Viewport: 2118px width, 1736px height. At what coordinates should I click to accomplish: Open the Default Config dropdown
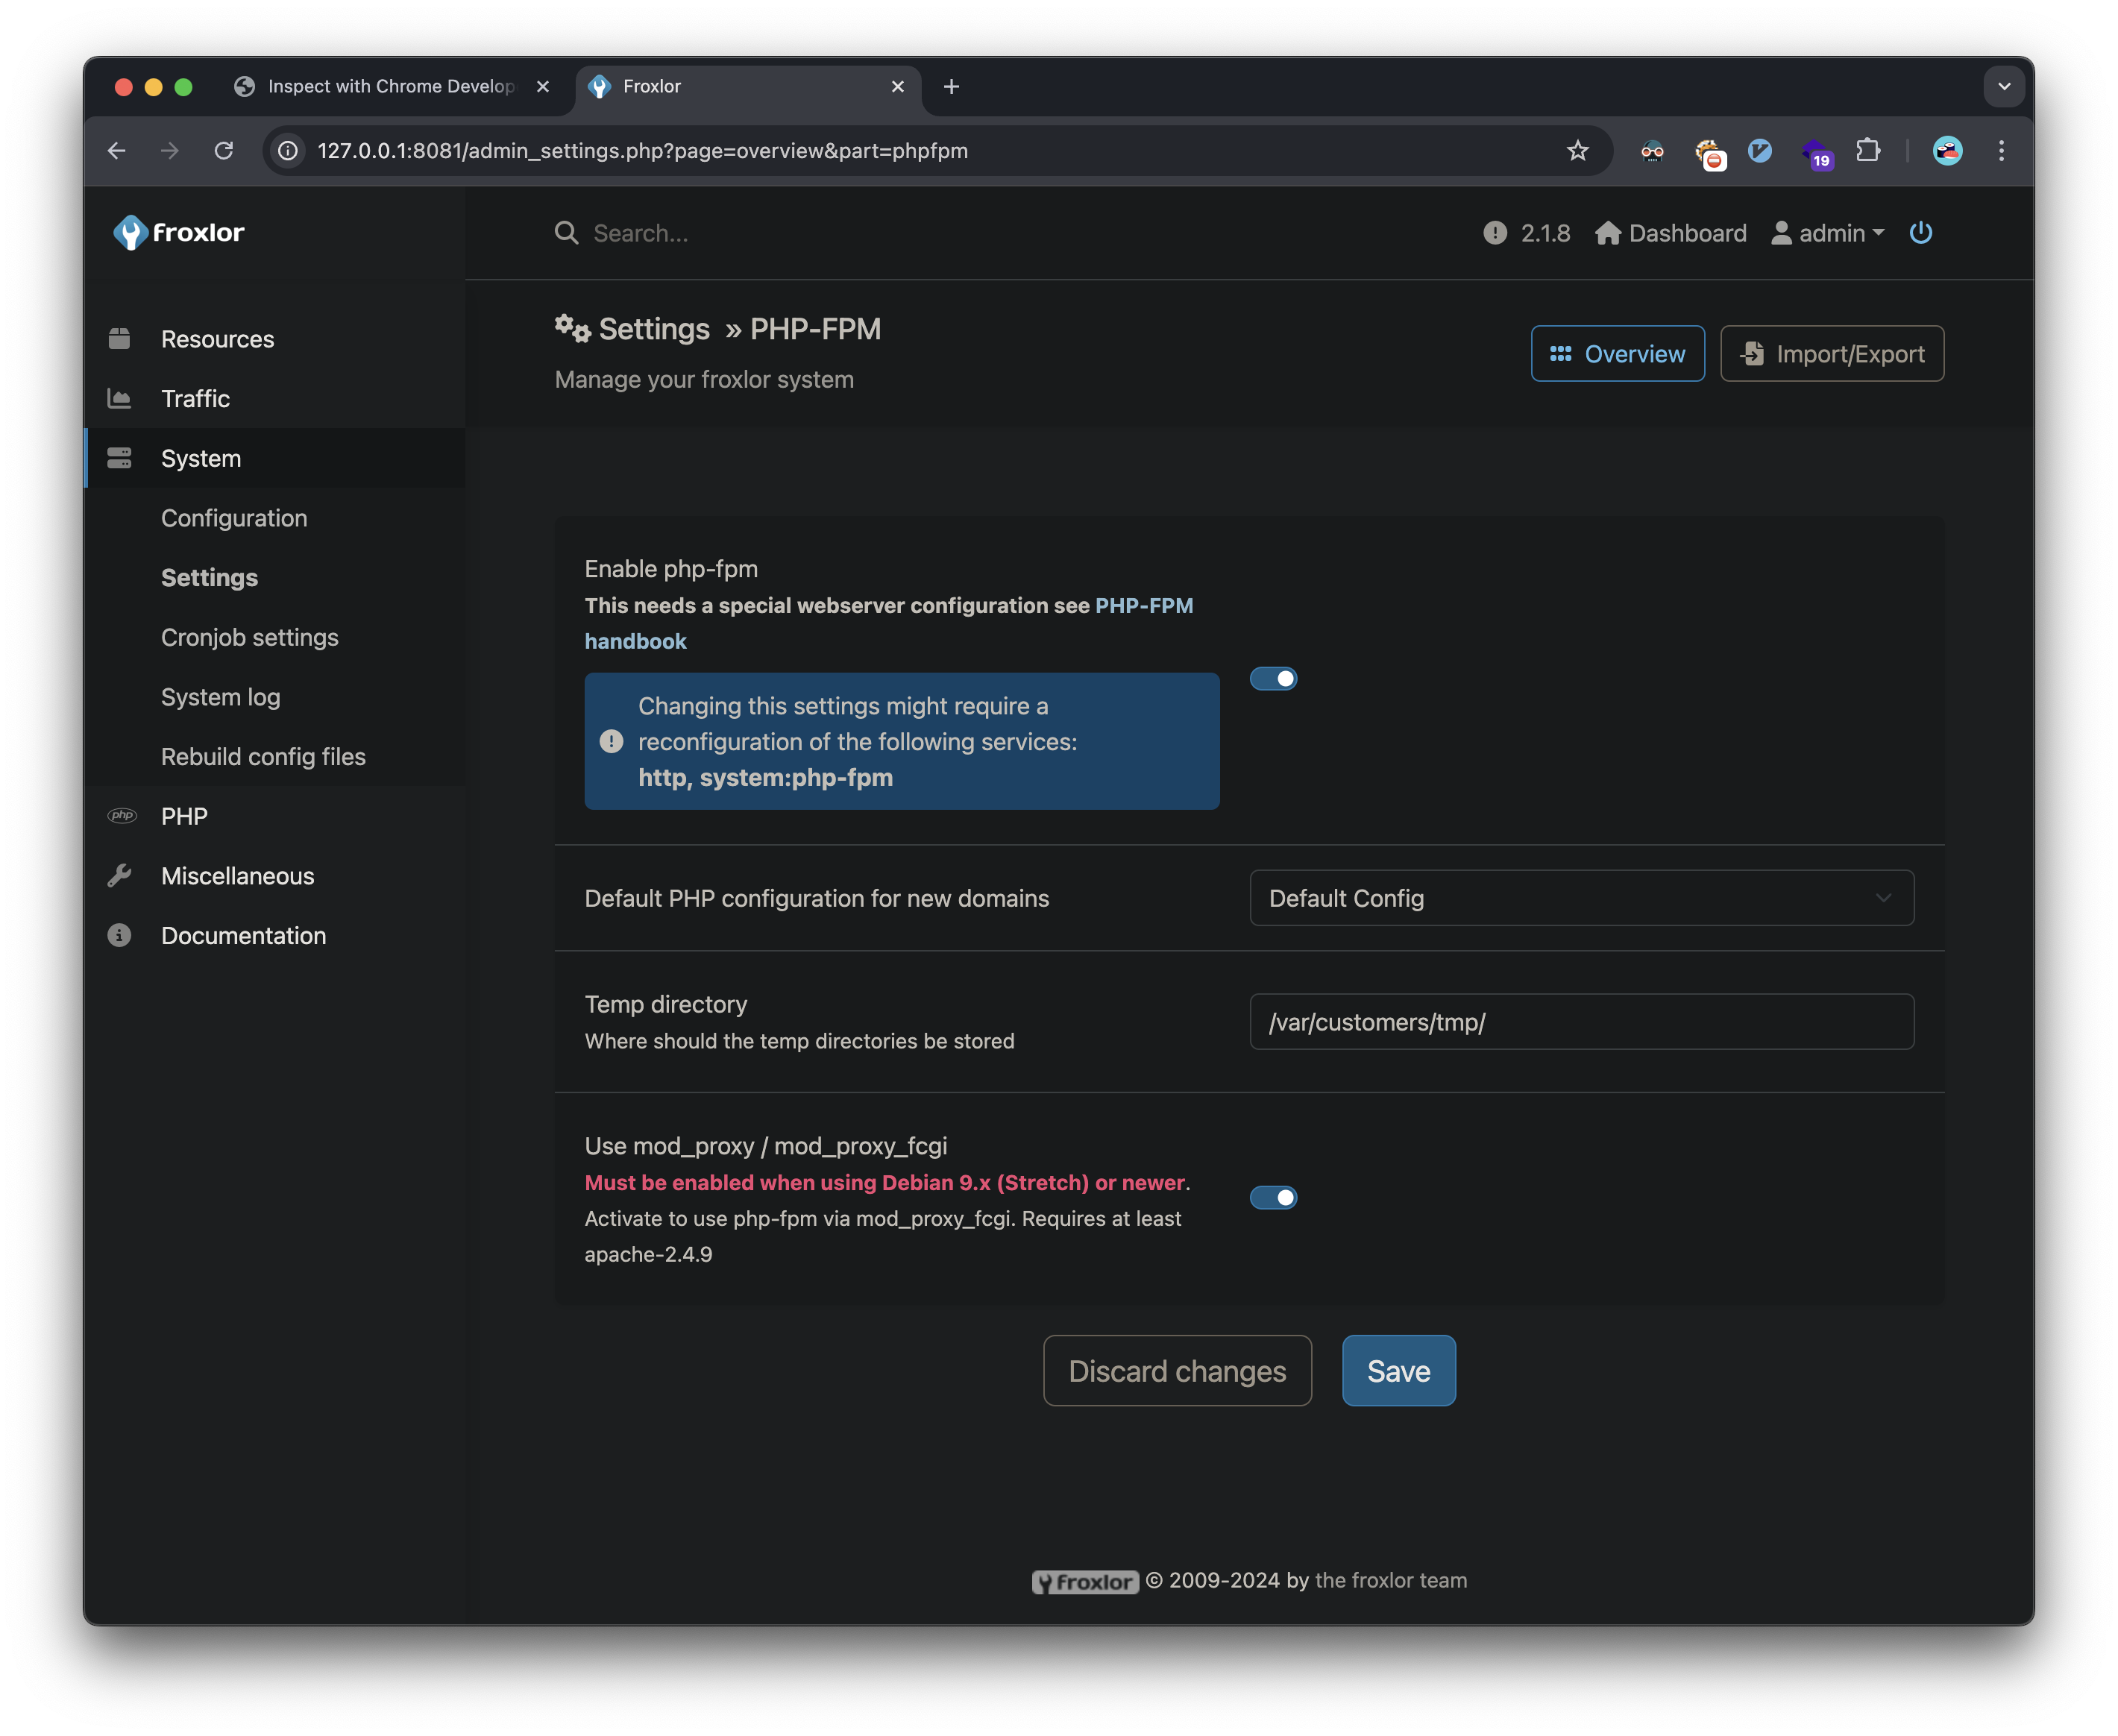point(1581,898)
